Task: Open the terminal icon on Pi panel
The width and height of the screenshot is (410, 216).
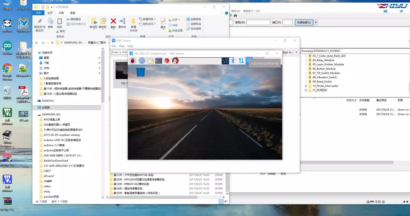Action: (159, 61)
